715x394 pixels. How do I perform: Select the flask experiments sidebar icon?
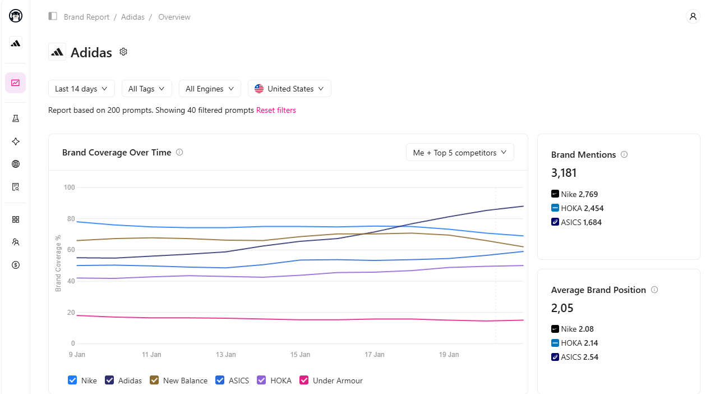tap(16, 118)
